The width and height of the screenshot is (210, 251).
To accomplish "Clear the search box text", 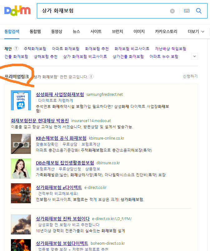I will point(172,11).
